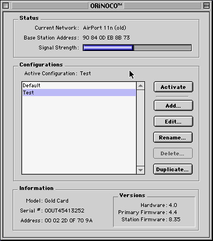Image resolution: width=213 pixels, height=241 pixels.
Task: Click the Station Firmware: 8.35 line
Action: point(151,220)
